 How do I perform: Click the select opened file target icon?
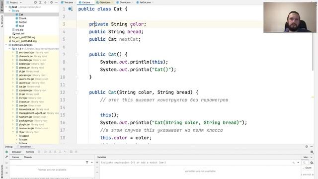(35, 2)
